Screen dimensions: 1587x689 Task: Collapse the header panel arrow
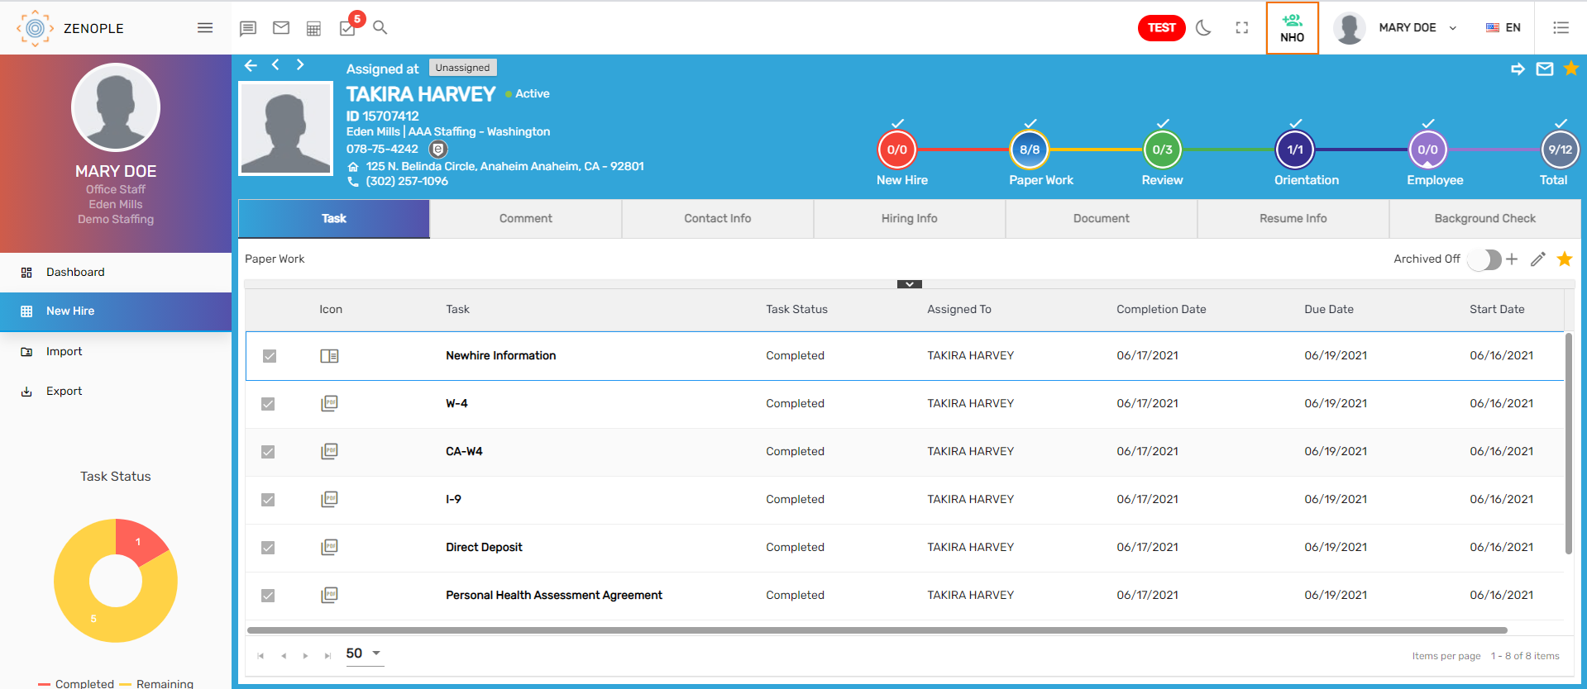click(909, 283)
